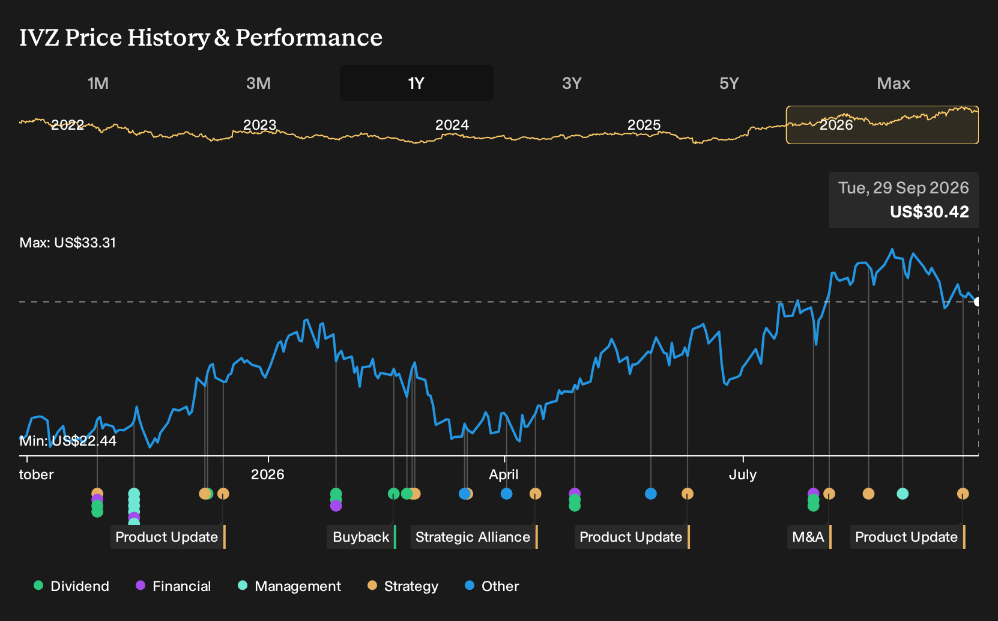
Task: Click the Product Update label between April and July
Action: point(632,537)
